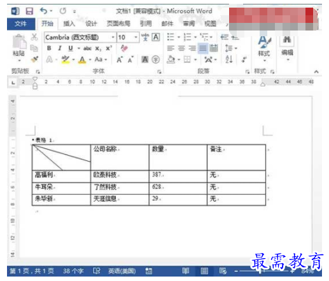Image resolution: width=329 pixels, height=281 pixels.
Task: Click the Copy icon
Action: coord(34,48)
